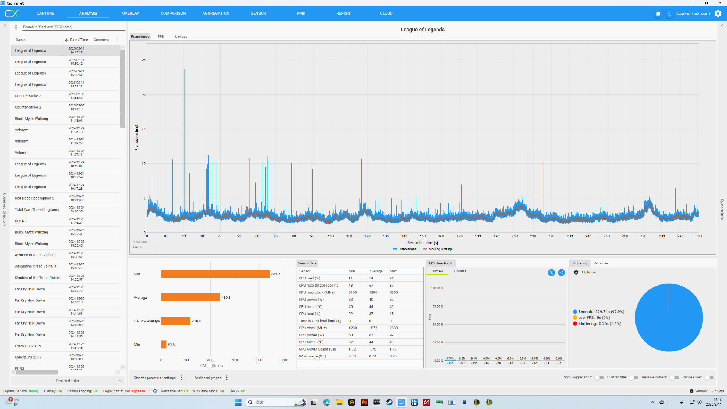Open Statistic parameter settings three-dot menu
This screenshot has height=409, width=727.
(181, 378)
